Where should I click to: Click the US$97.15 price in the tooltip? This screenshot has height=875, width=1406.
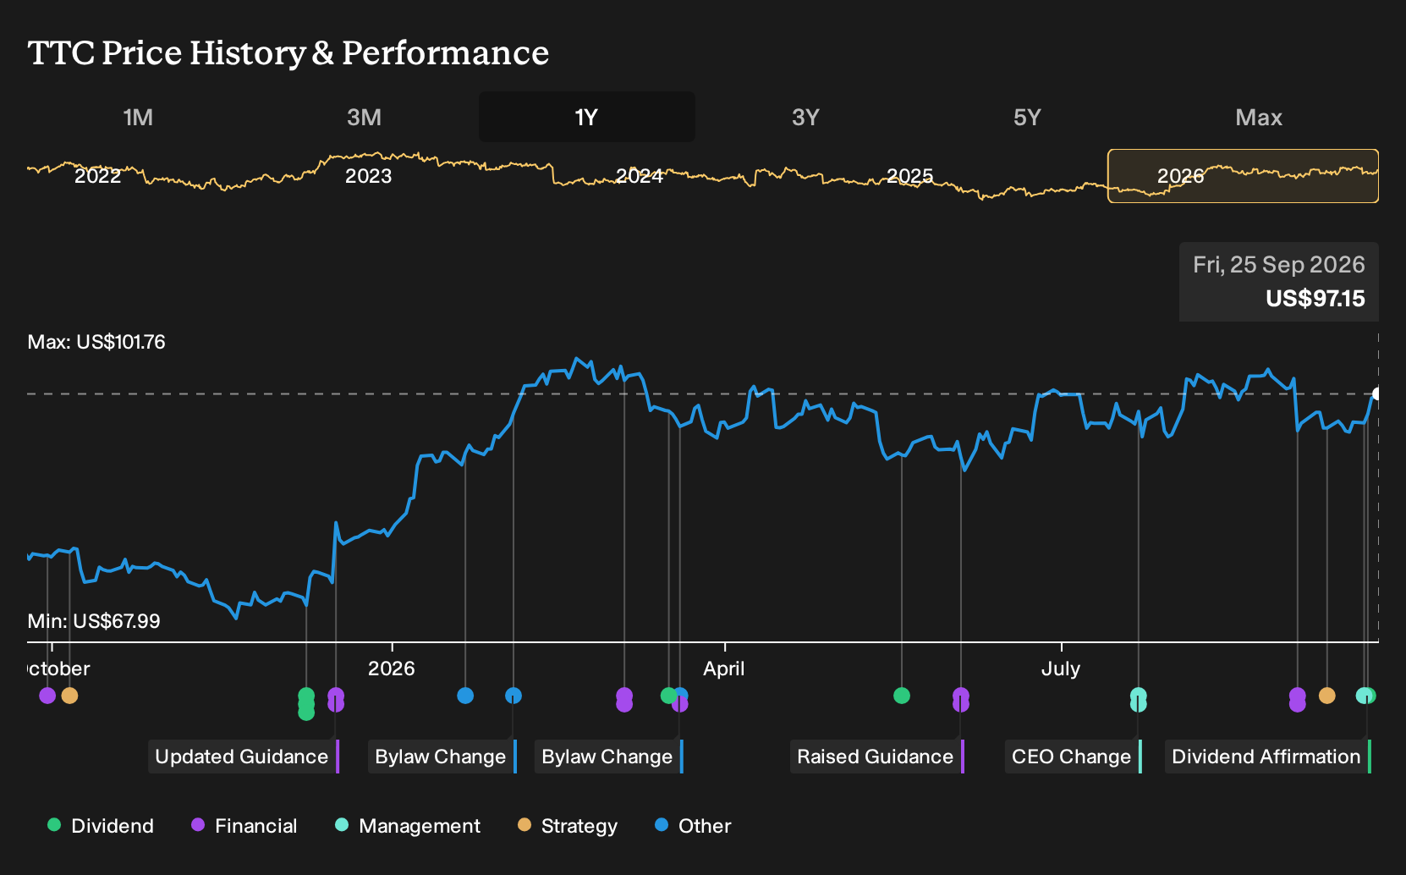point(1315,299)
